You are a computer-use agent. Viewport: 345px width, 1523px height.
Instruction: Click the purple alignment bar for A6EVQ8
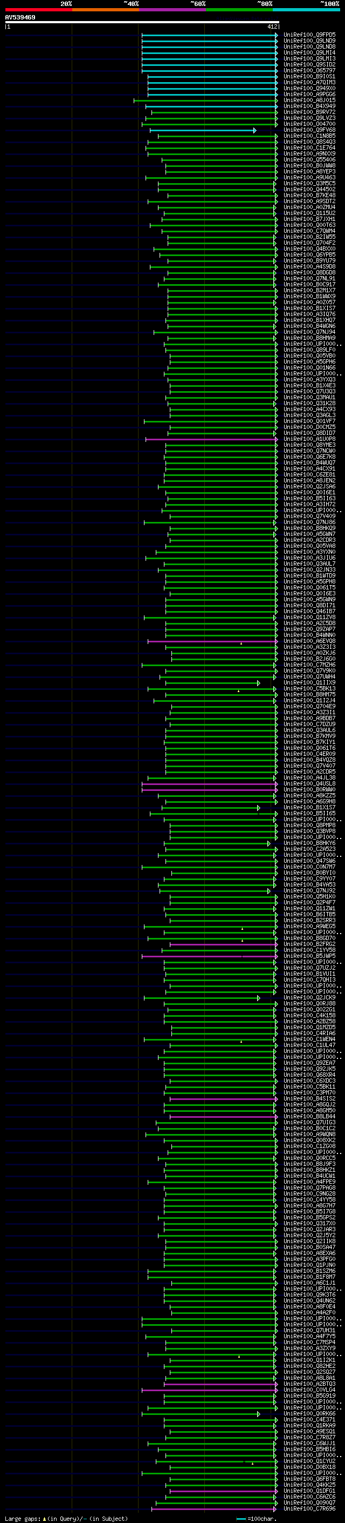[x=213, y=641]
